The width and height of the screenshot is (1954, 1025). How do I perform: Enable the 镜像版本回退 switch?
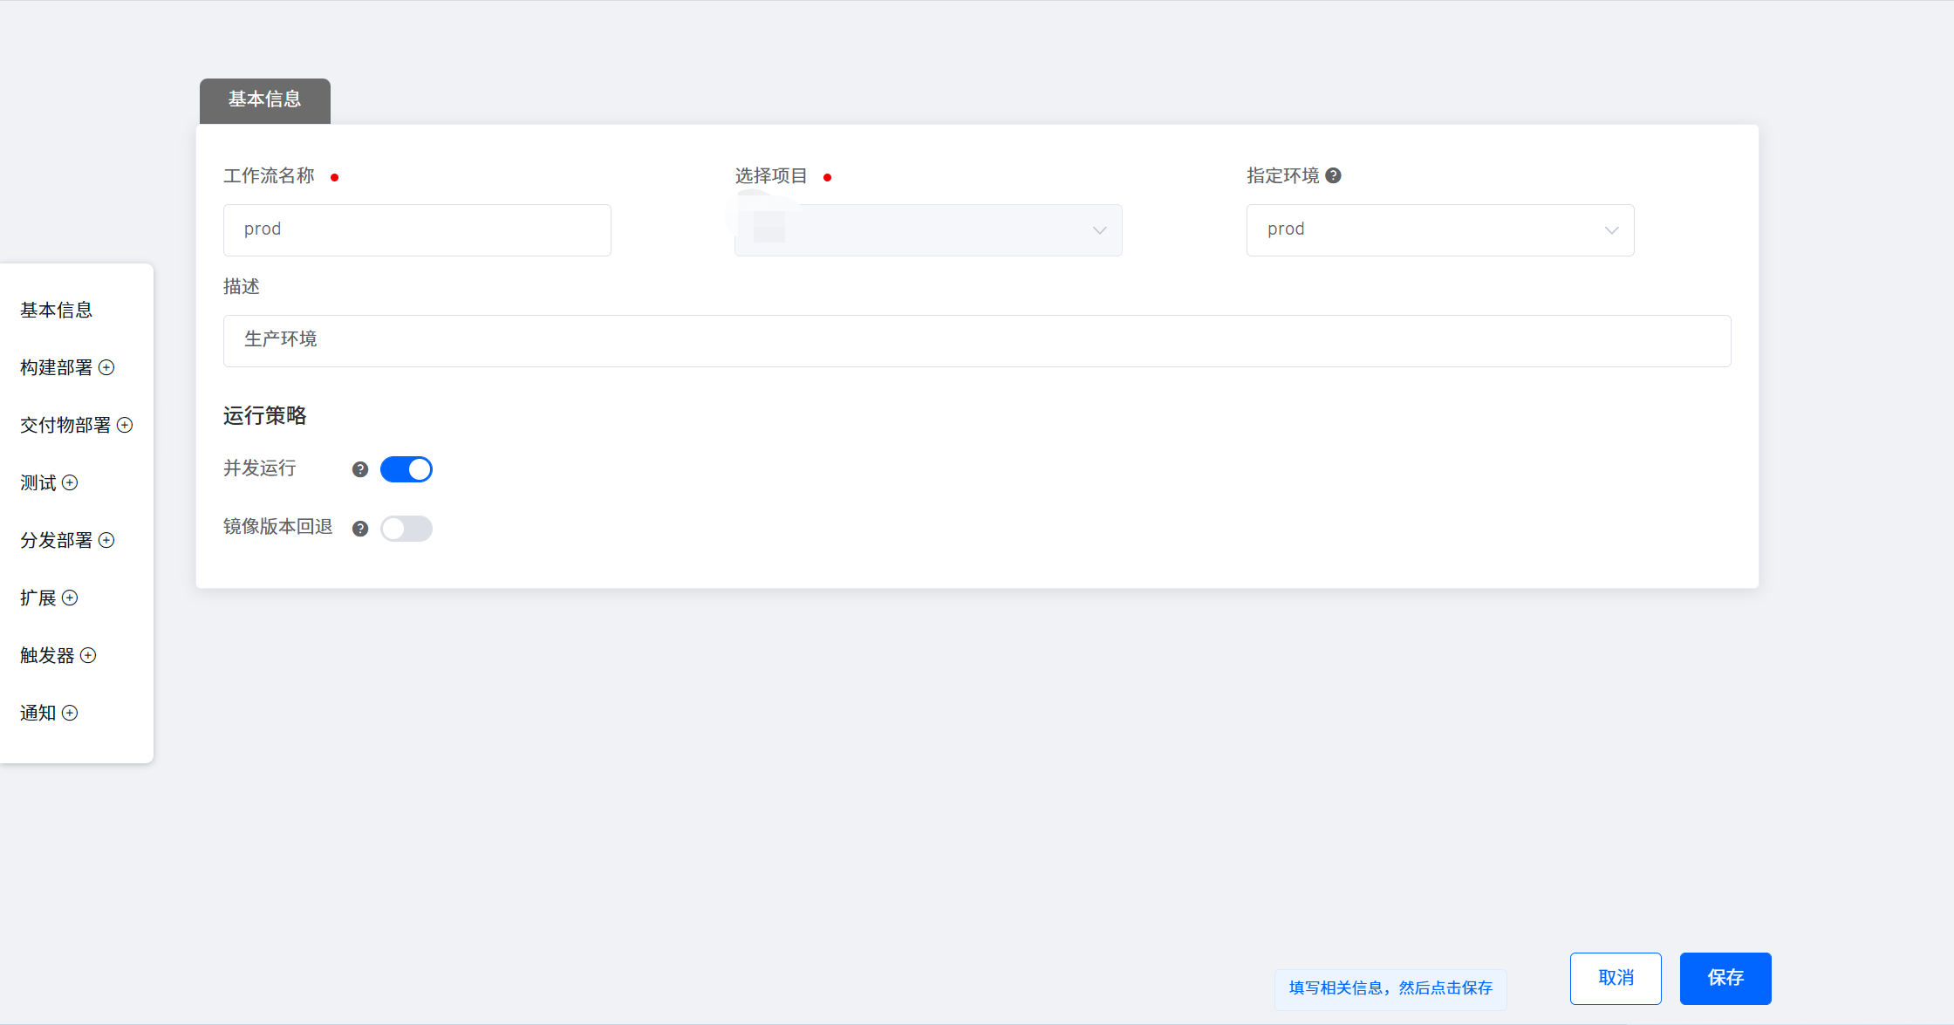tap(407, 528)
